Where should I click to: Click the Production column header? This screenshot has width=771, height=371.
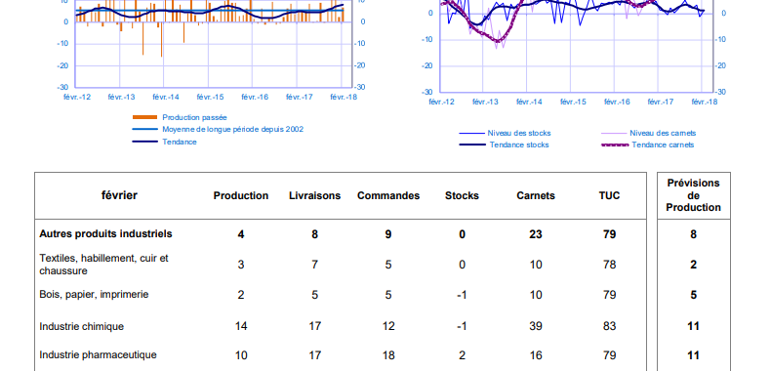[x=241, y=196]
